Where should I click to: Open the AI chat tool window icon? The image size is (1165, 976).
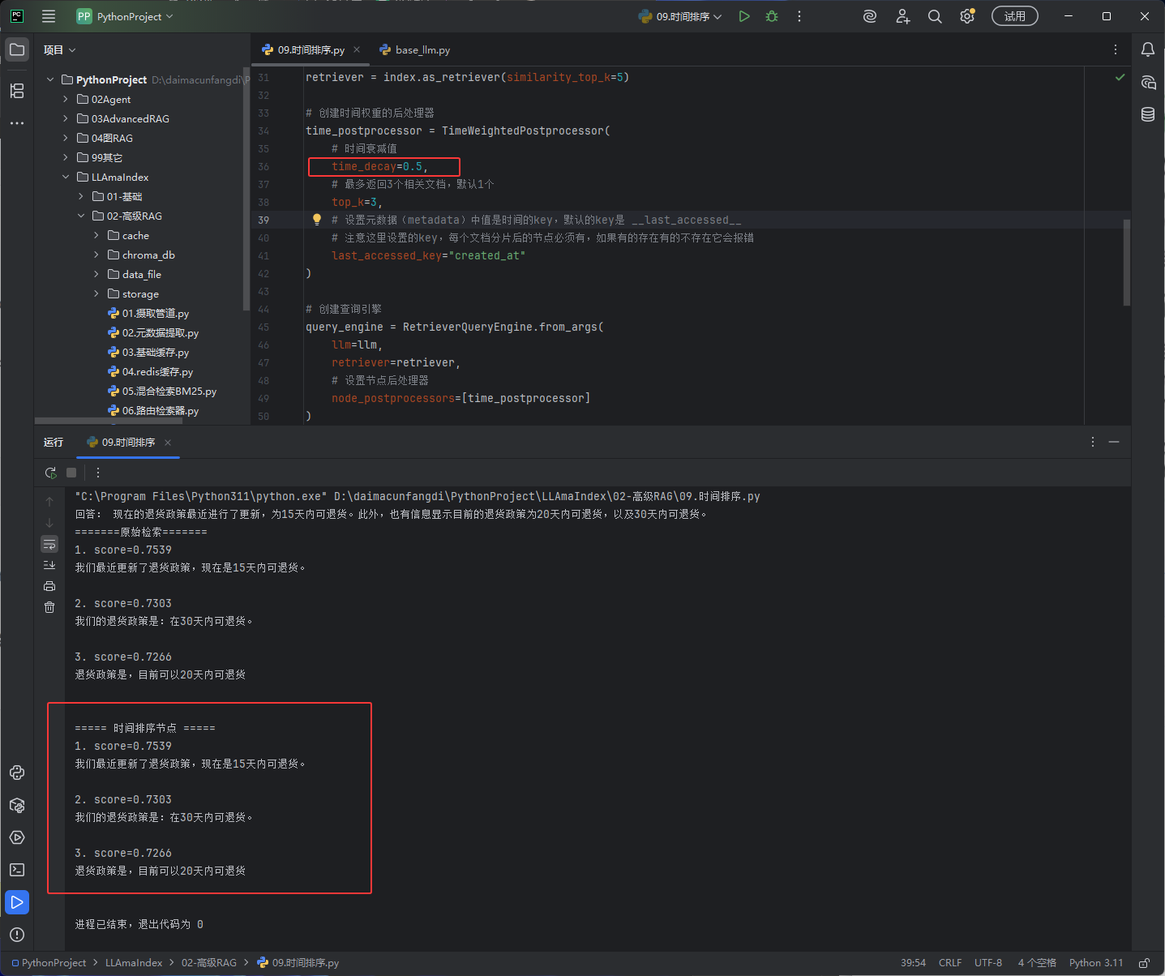[1148, 83]
